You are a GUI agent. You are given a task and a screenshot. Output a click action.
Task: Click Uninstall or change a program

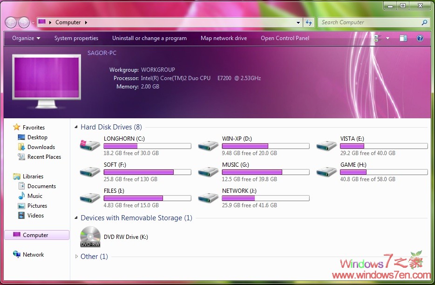click(149, 38)
